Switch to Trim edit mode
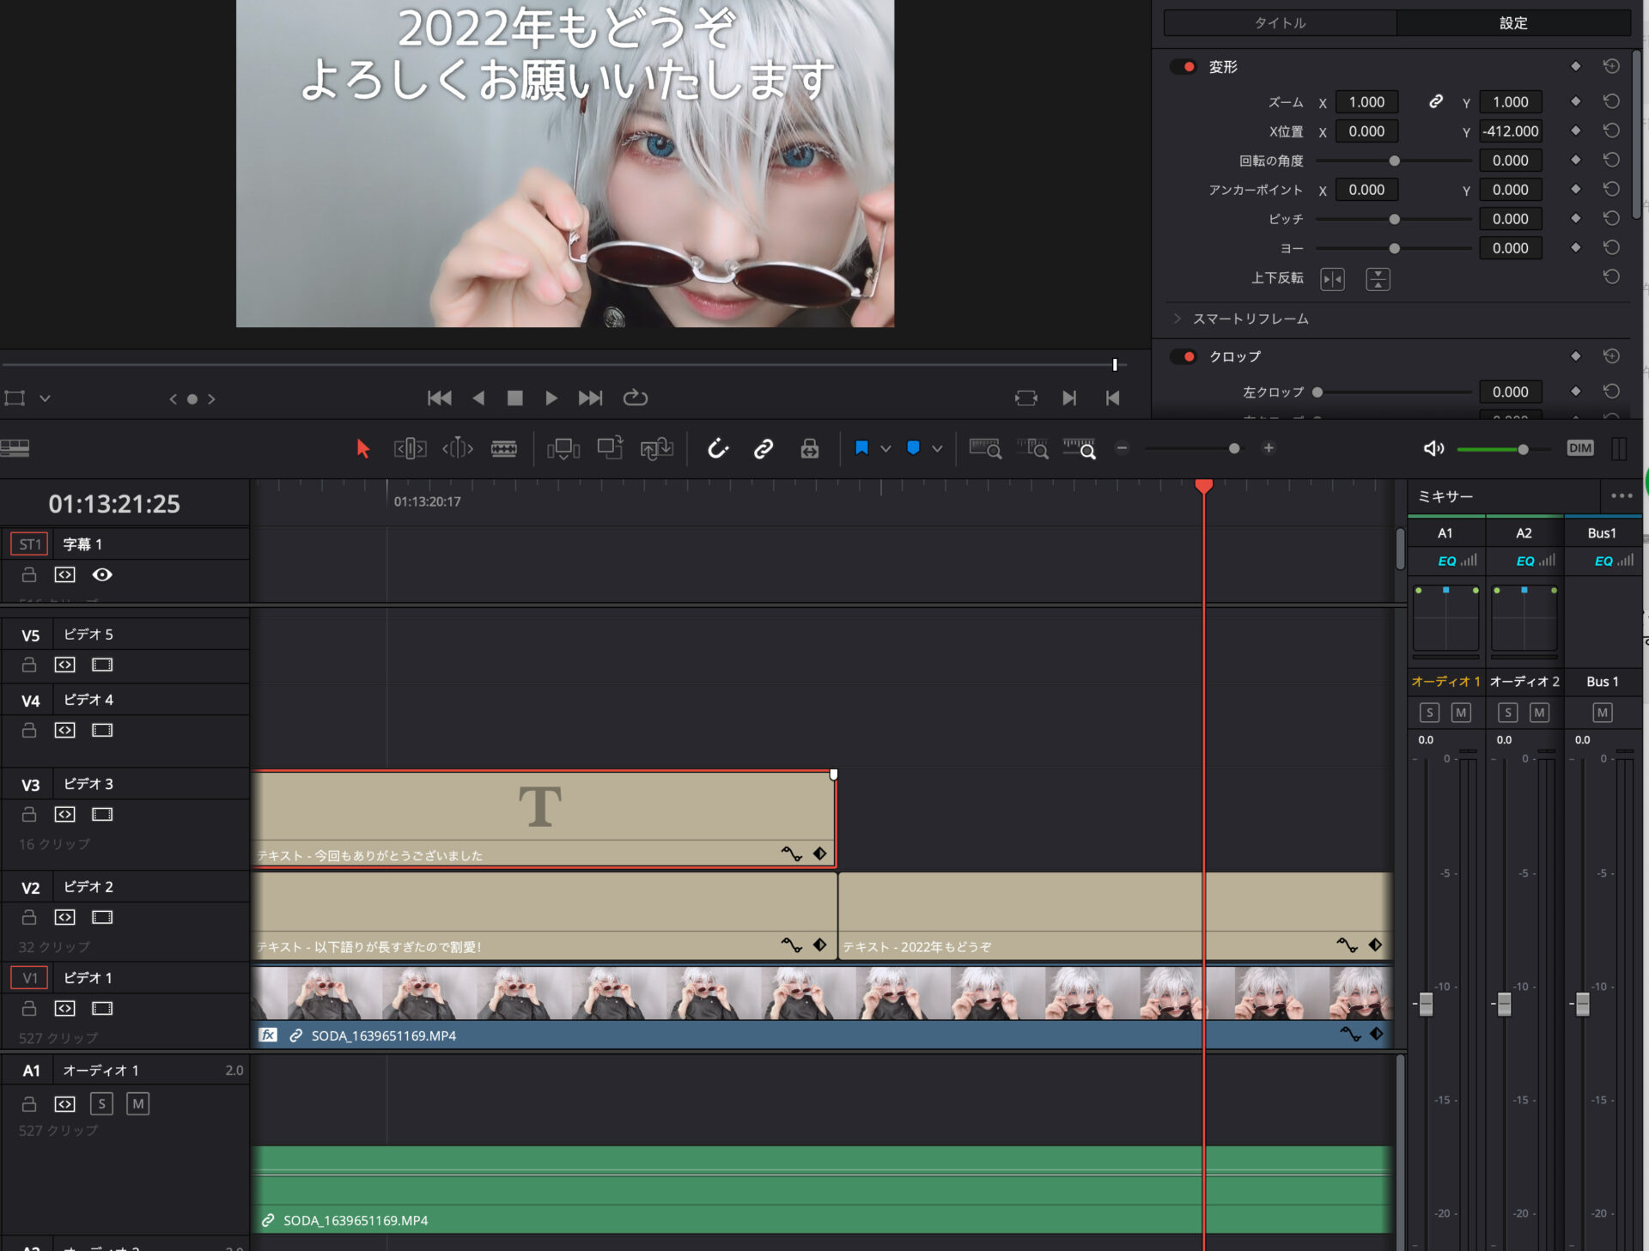The height and width of the screenshot is (1251, 1649). (x=410, y=448)
